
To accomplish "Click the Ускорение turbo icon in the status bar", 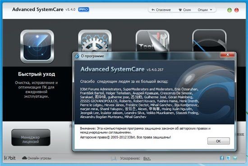I will pyautogui.click(x=114, y=158).
